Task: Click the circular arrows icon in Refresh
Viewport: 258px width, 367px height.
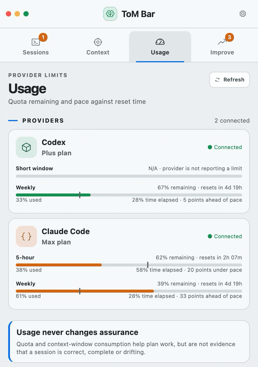Action: coord(217,80)
